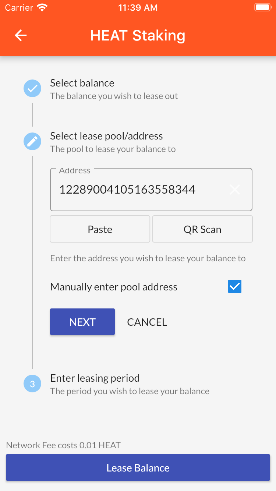Tap the Lease Balance button

coord(138,467)
